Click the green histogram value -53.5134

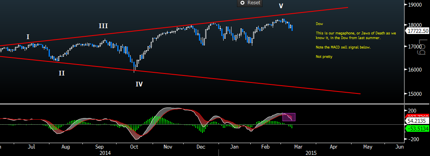point(417,129)
